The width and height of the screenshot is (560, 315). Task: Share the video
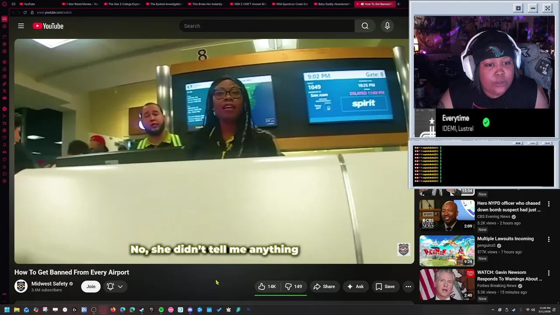[x=324, y=287]
